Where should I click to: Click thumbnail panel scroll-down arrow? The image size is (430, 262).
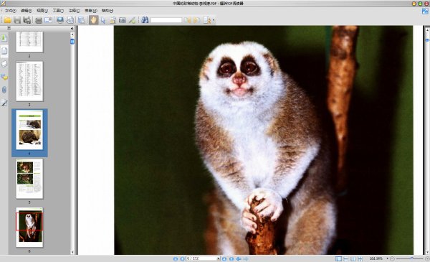[72, 252]
